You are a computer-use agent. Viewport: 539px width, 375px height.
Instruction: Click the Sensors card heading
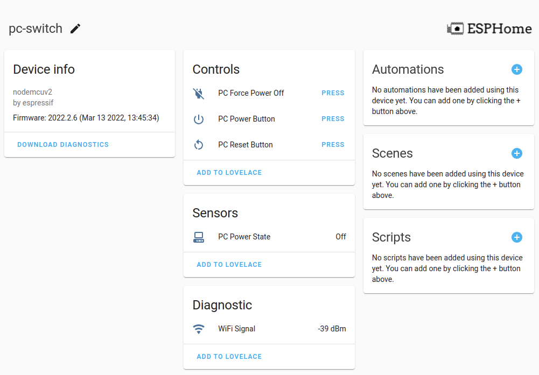(x=215, y=213)
